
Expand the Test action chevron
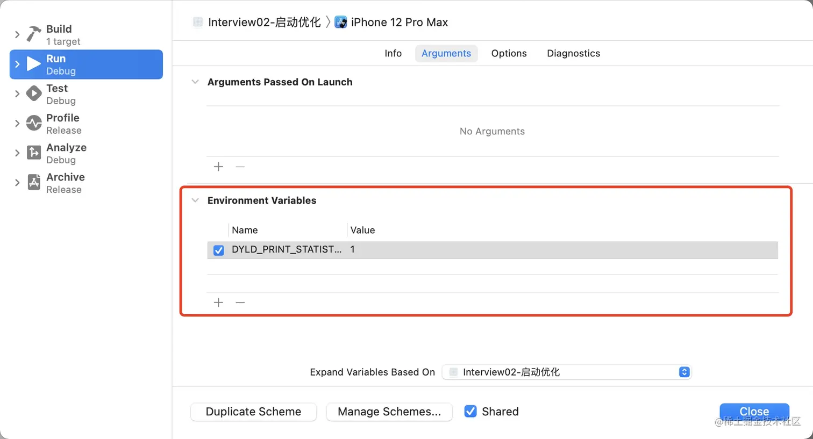17,93
